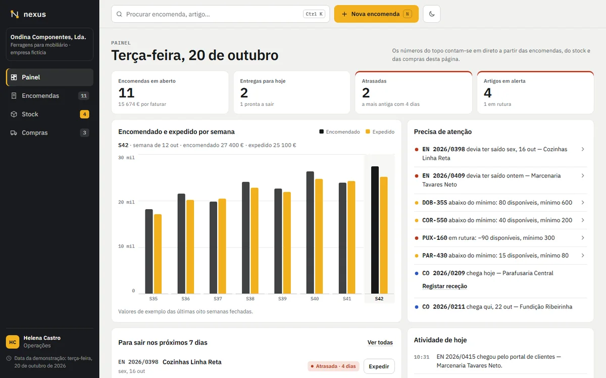Click Expedir for EN 2026/0398
Image resolution: width=606 pixels, height=378 pixels.
[x=379, y=366]
